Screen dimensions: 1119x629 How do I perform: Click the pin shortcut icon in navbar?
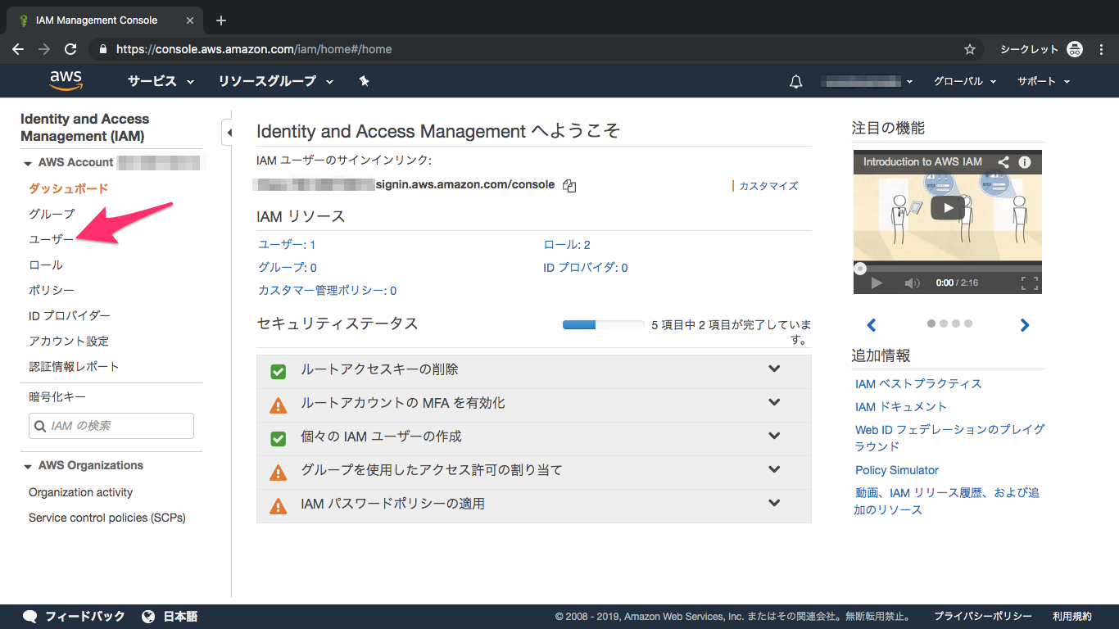coord(365,81)
